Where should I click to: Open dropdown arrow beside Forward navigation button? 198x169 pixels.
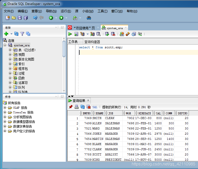point(66,18)
